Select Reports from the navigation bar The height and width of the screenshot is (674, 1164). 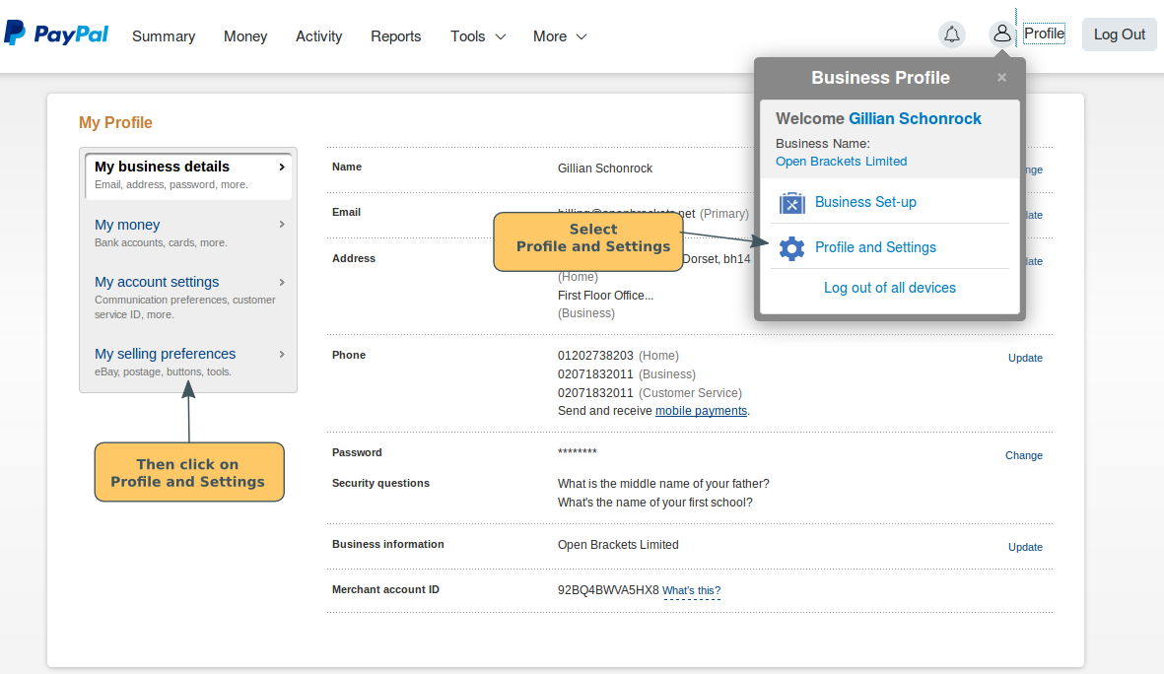click(395, 35)
